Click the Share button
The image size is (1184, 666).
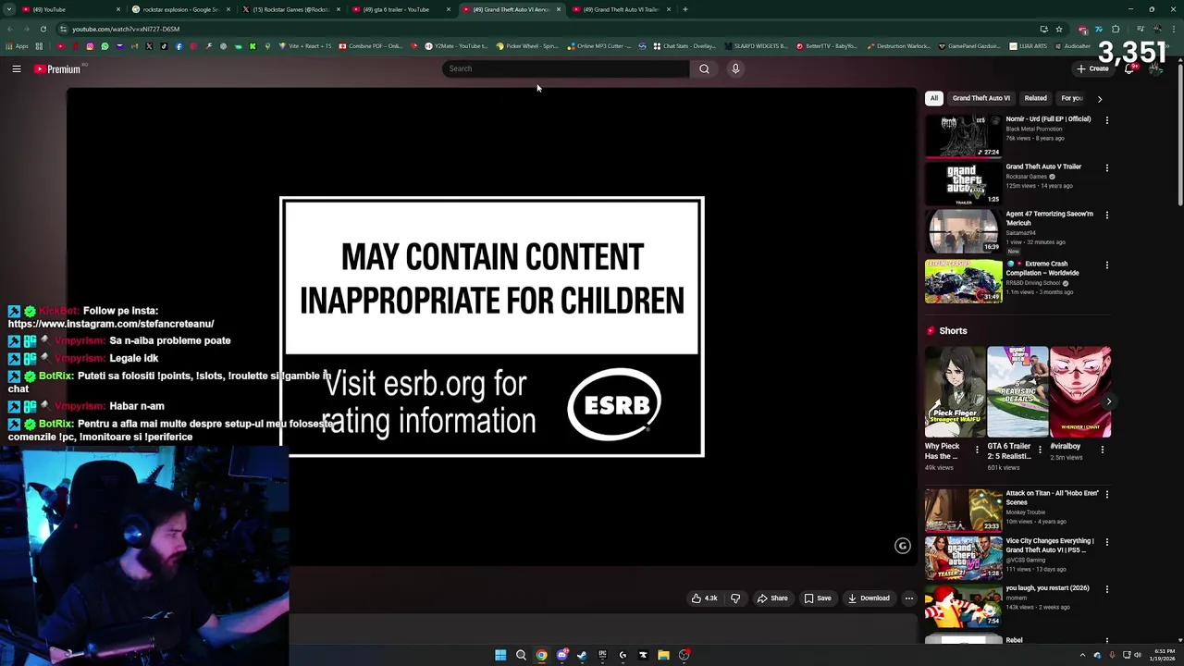click(x=772, y=598)
